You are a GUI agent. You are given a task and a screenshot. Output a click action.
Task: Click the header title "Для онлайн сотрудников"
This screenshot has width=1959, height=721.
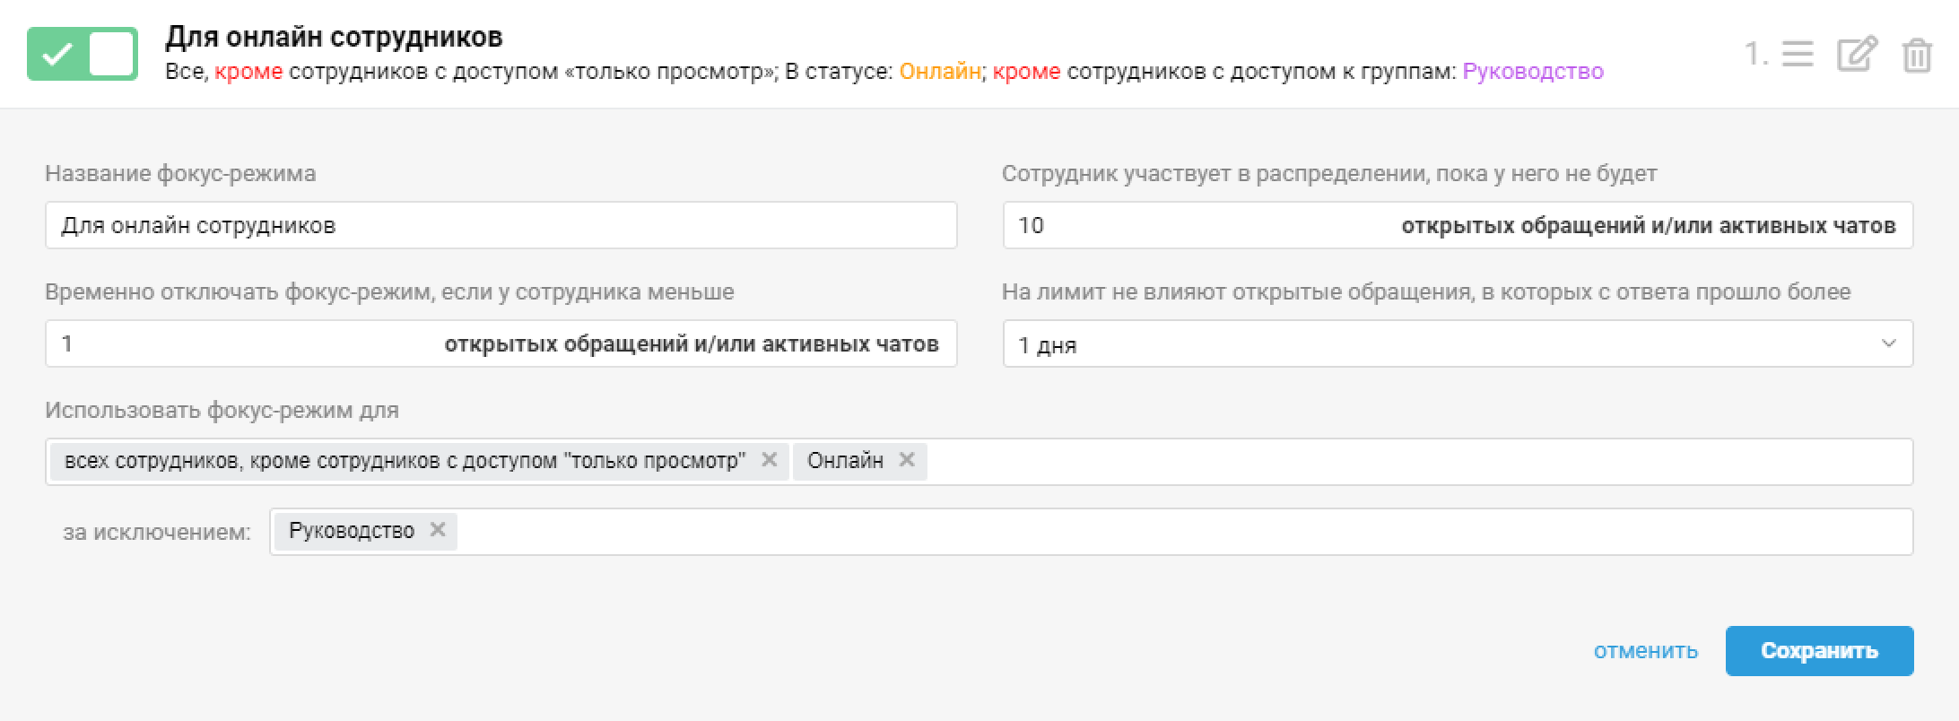[334, 37]
